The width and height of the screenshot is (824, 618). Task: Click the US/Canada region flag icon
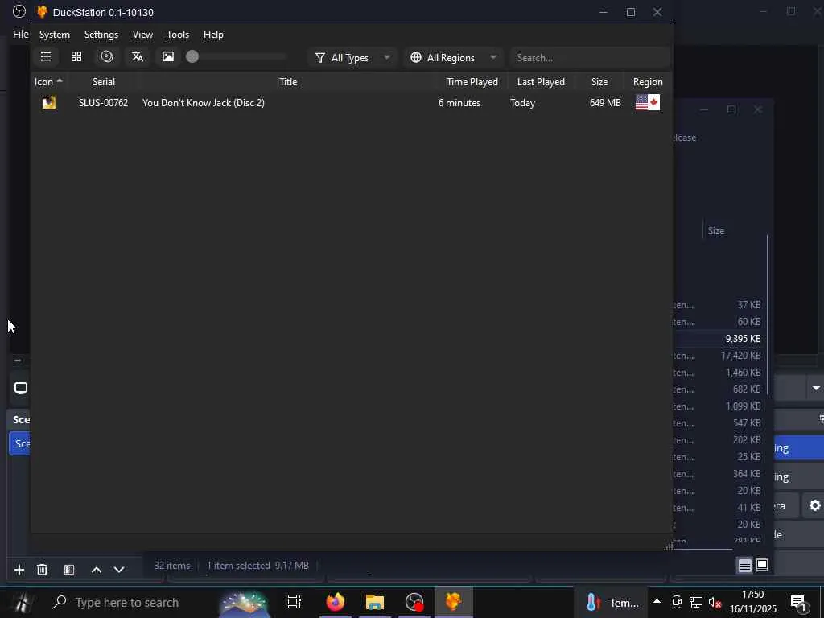point(648,102)
